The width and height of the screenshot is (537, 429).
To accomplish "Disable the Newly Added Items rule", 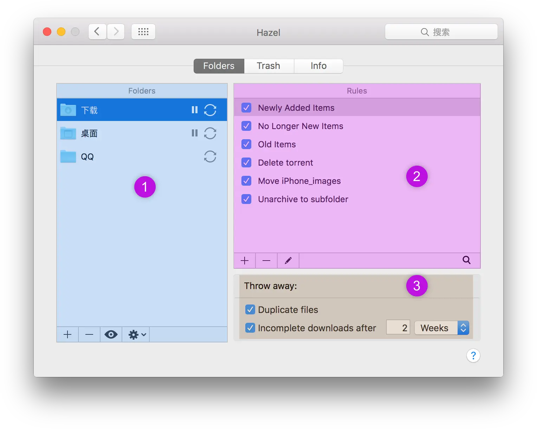I will click(x=246, y=108).
